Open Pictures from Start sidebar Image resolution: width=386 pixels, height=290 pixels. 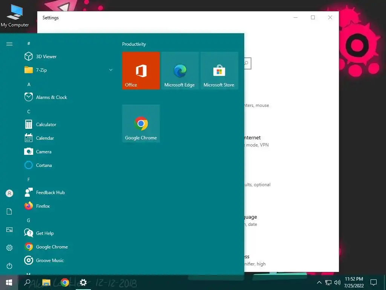[9, 230]
